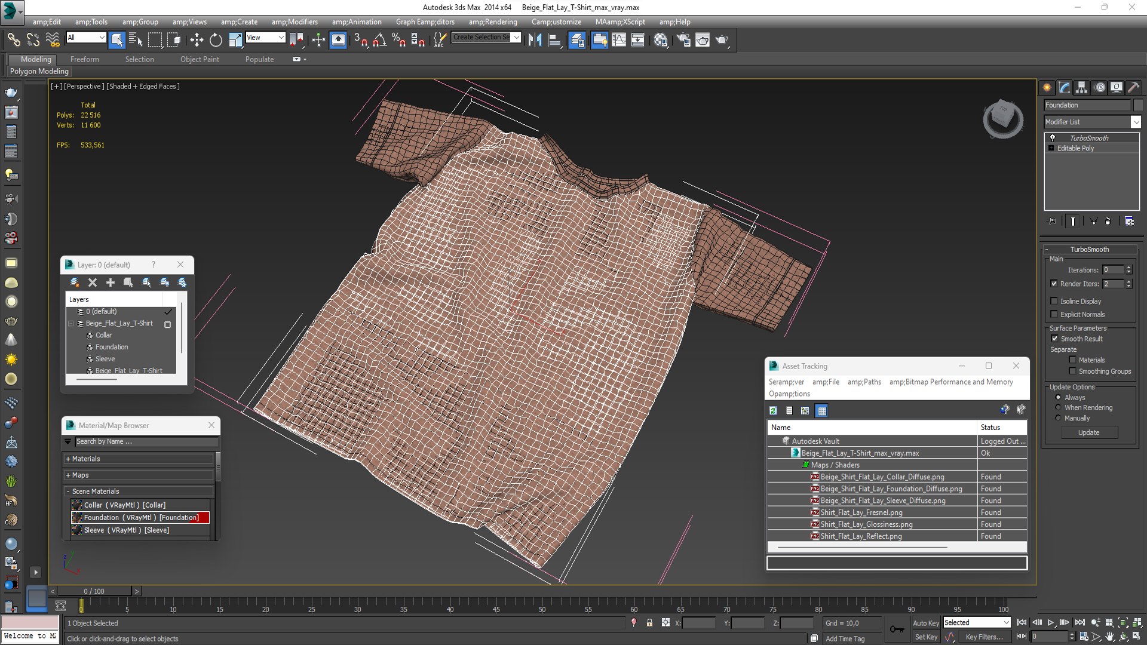The image size is (1147, 645).
Task: Enable Explicit Normals checkbox
Action: (x=1054, y=314)
